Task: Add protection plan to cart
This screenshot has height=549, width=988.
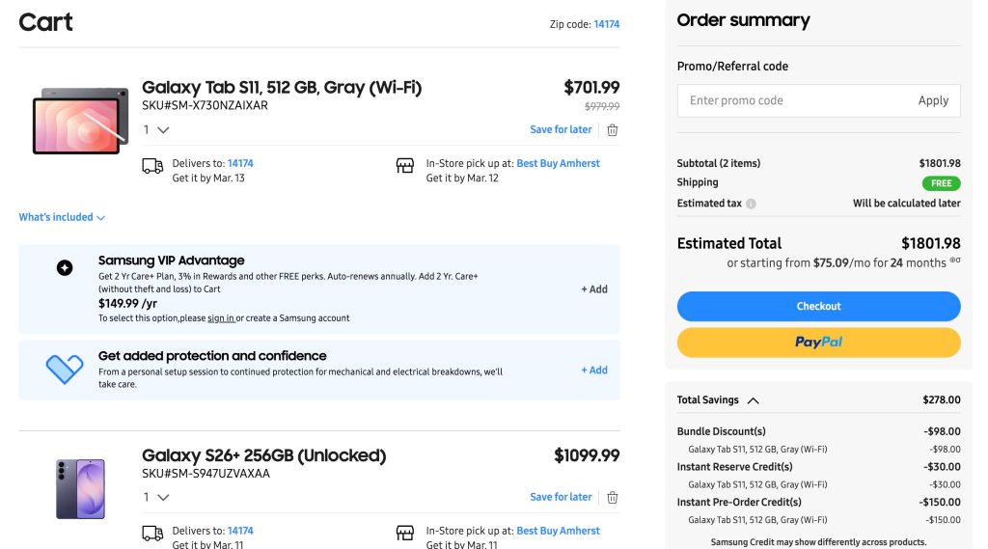Action: coord(594,371)
